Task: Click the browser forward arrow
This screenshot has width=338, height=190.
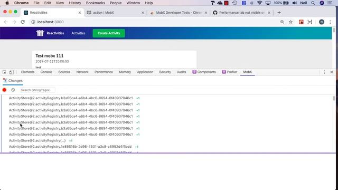Action: click(14, 22)
